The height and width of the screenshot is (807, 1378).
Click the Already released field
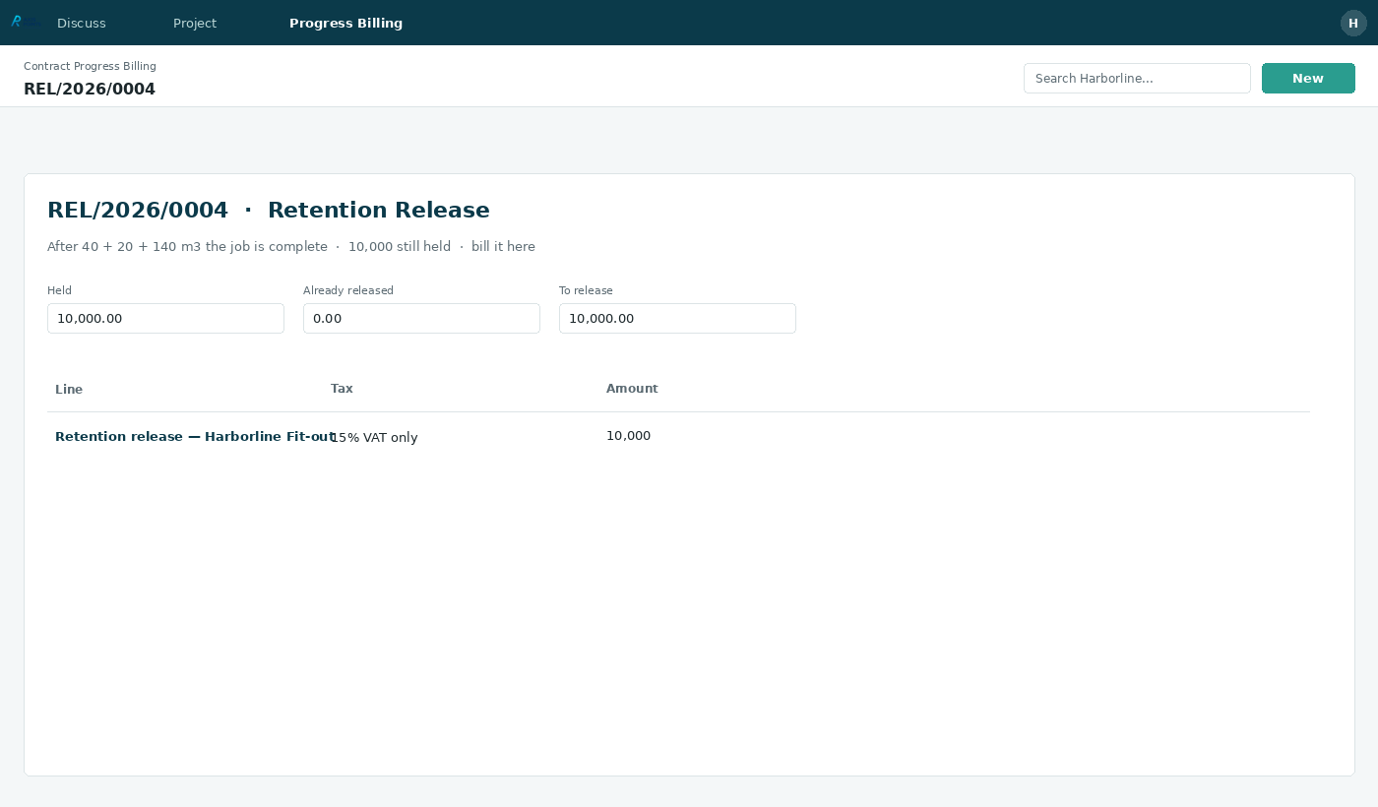(421, 318)
